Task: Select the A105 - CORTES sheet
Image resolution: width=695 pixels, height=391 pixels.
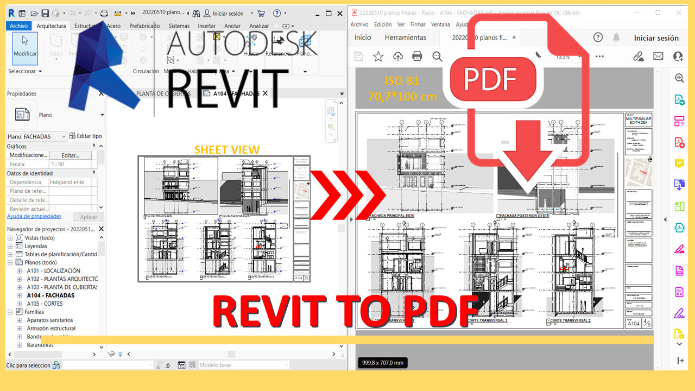Action: (x=45, y=304)
